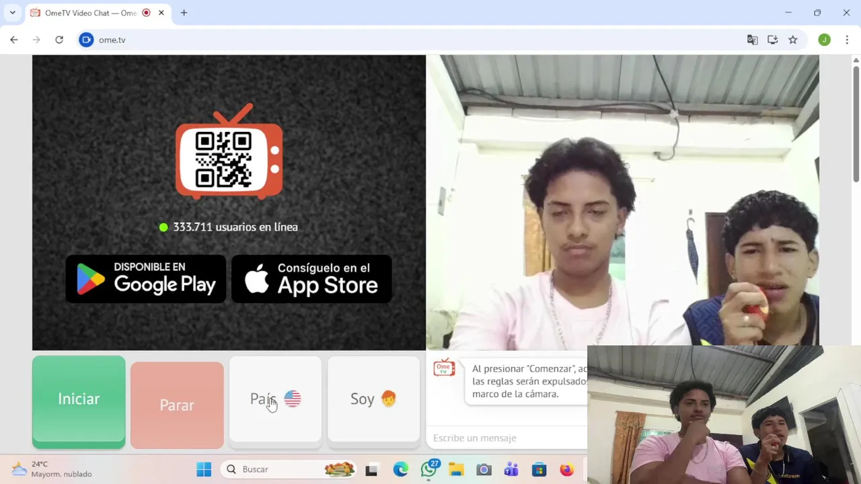Bookmark this page with the star
Screen dimensions: 861x484
[793, 40]
